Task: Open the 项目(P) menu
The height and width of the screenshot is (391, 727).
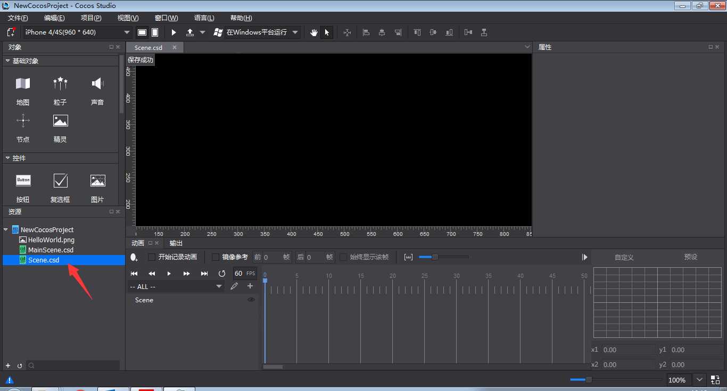Action: pyautogui.click(x=91, y=18)
